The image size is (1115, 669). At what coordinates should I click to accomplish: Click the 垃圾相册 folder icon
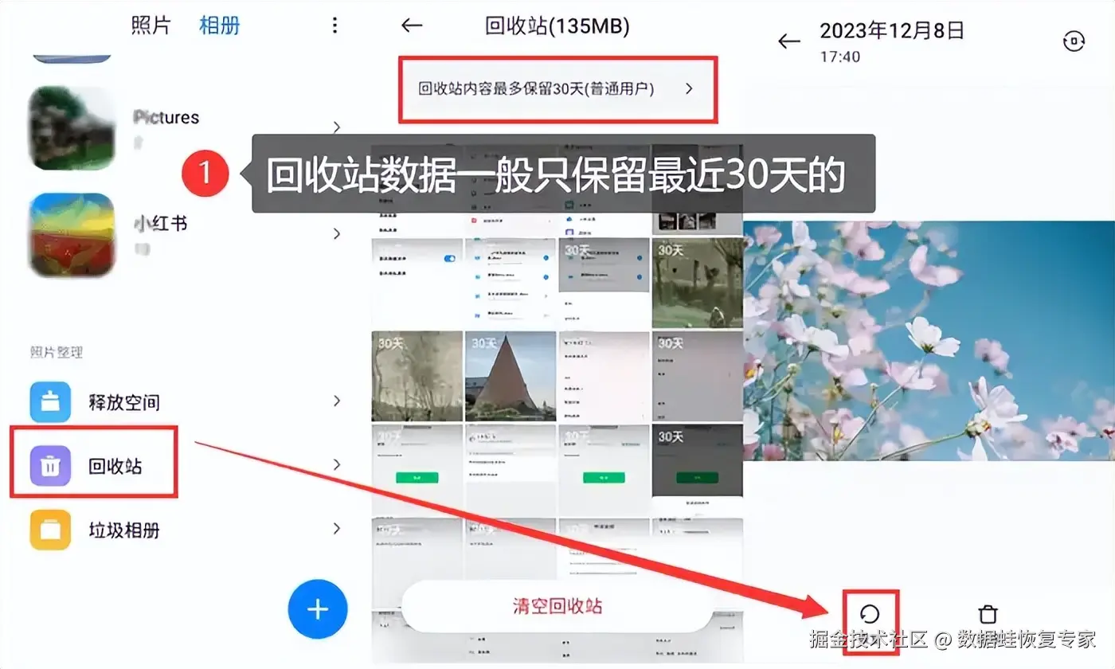pyautogui.click(x=50, y=530)
